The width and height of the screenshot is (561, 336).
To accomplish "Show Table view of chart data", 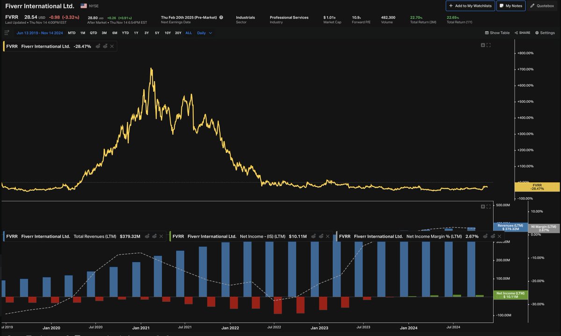I will coord(497,33).
